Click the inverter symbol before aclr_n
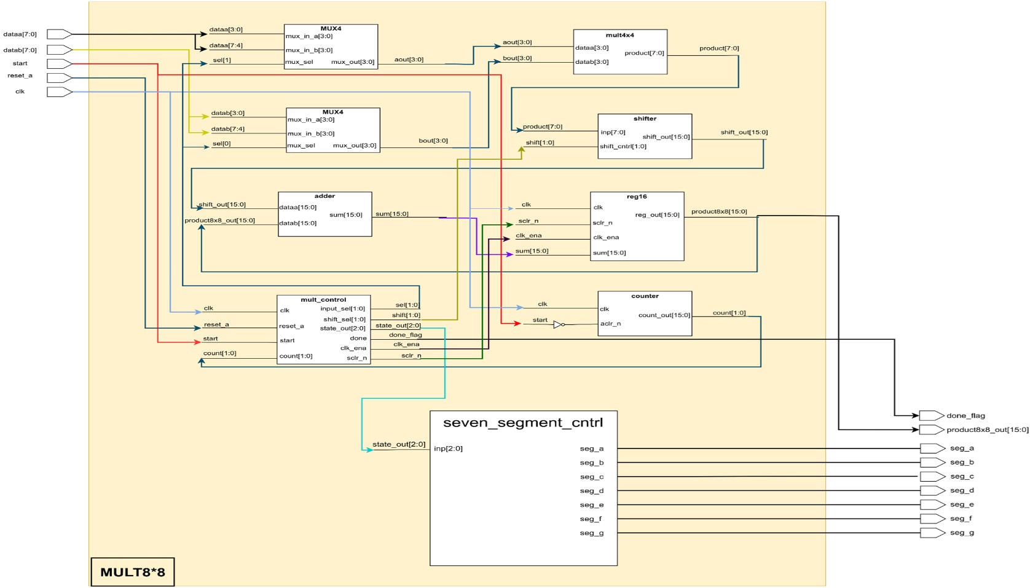This screenshot has height=588, width=1030. click(x=559, y=324)
